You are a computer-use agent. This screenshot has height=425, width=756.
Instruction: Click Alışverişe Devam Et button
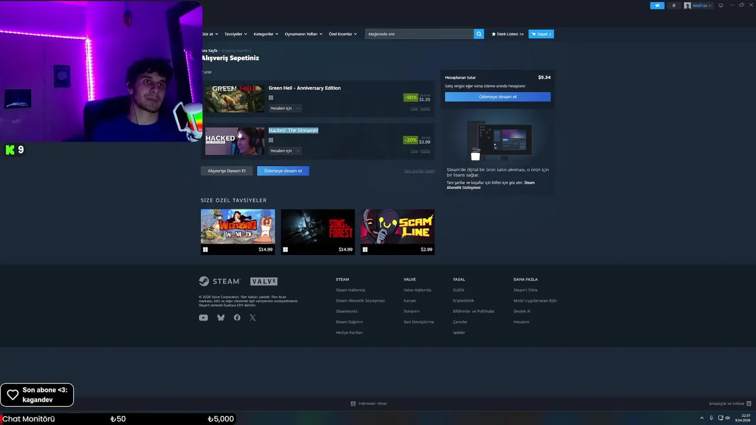227,171
